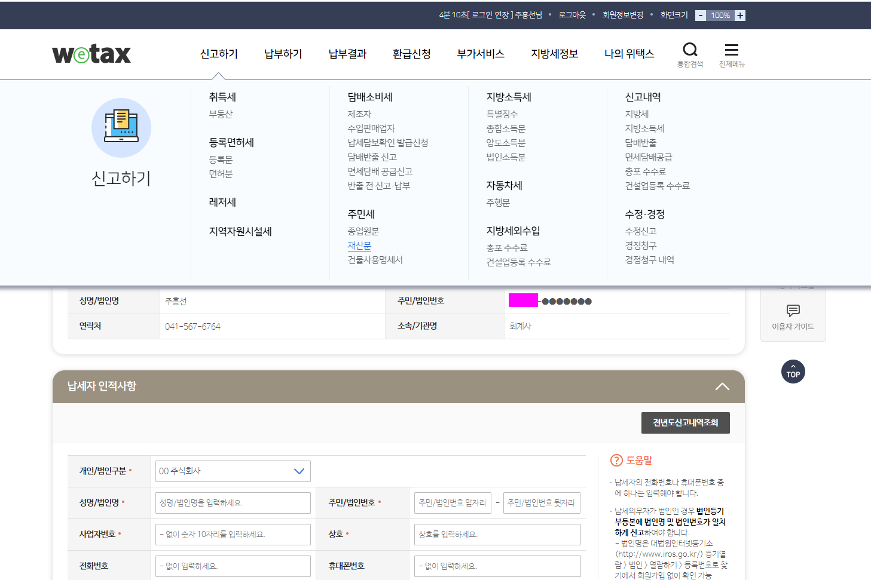Open the full menu hamburger icon

(x=731, y=50)
